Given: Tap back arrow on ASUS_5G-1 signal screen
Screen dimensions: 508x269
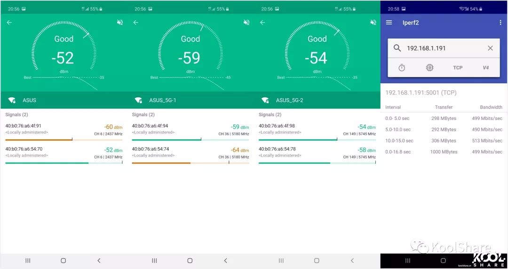Looking at the screenshot, I should 136,23.
